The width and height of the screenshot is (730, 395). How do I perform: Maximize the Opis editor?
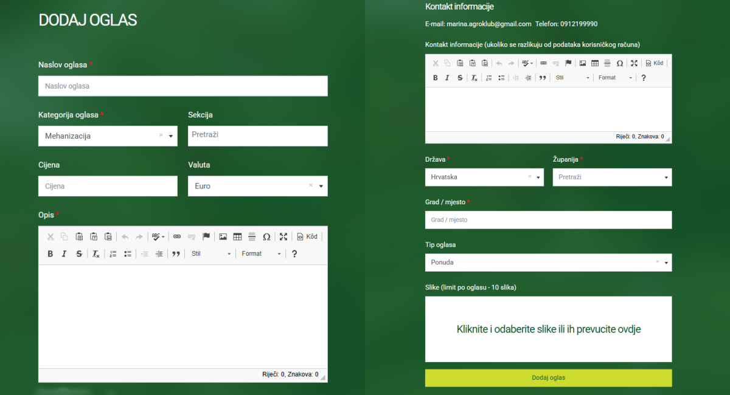283,237
